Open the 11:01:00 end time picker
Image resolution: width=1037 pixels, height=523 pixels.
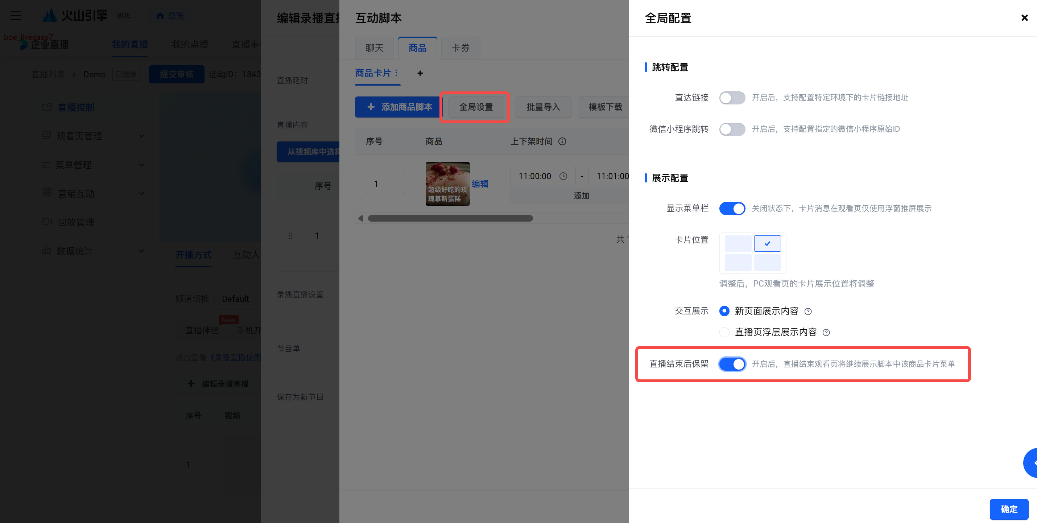click(609, 176)
